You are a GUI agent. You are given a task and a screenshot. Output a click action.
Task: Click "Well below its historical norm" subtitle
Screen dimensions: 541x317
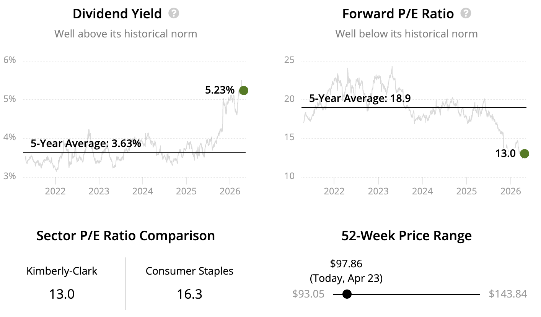tap(406, 34)
